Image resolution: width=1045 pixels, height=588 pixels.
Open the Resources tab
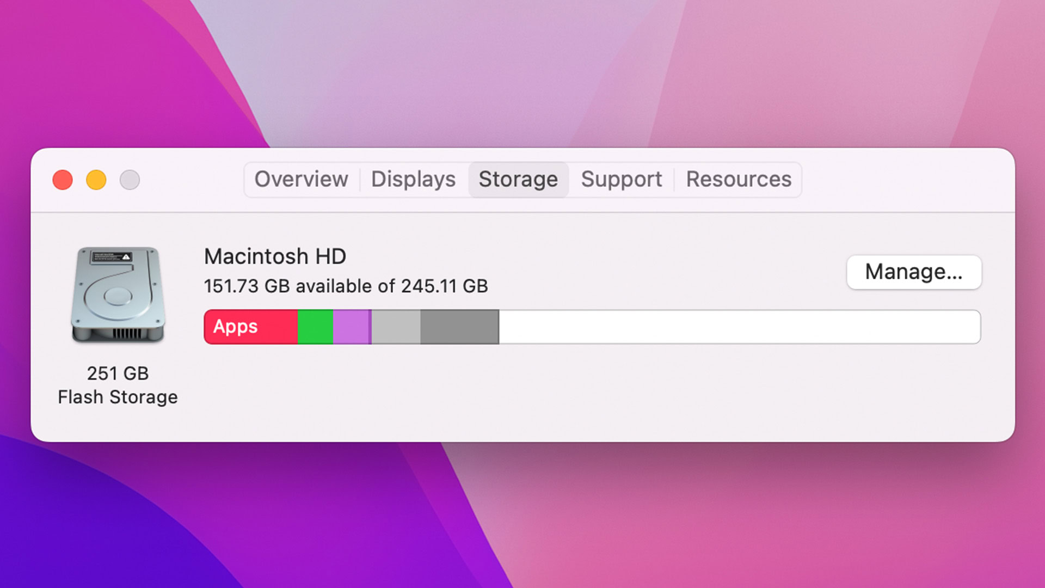(739, 179)
